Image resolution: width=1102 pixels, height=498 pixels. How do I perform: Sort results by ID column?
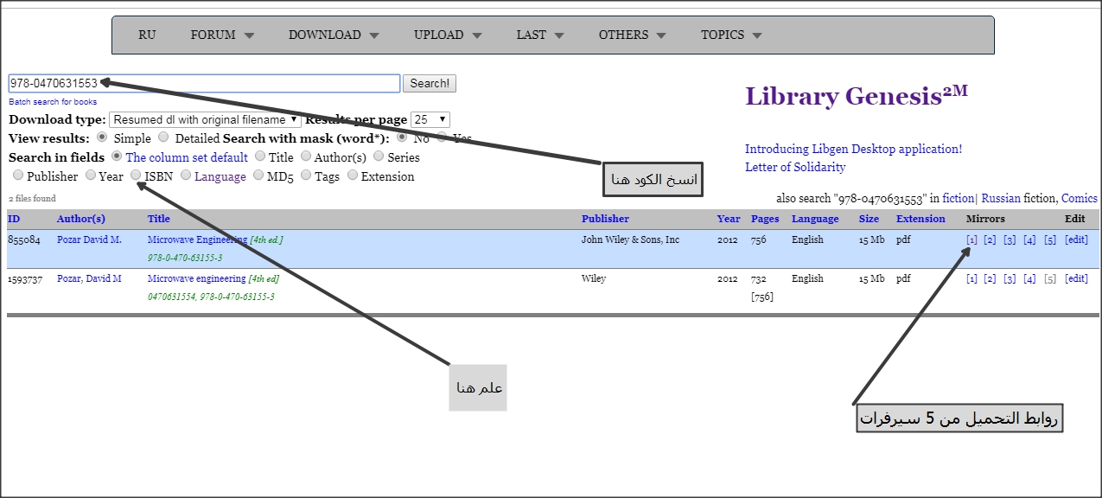pyautogui.click(x=14, y=219)
